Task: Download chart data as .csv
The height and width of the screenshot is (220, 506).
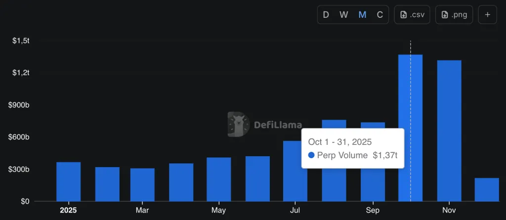Action: (x=412, y=15)
